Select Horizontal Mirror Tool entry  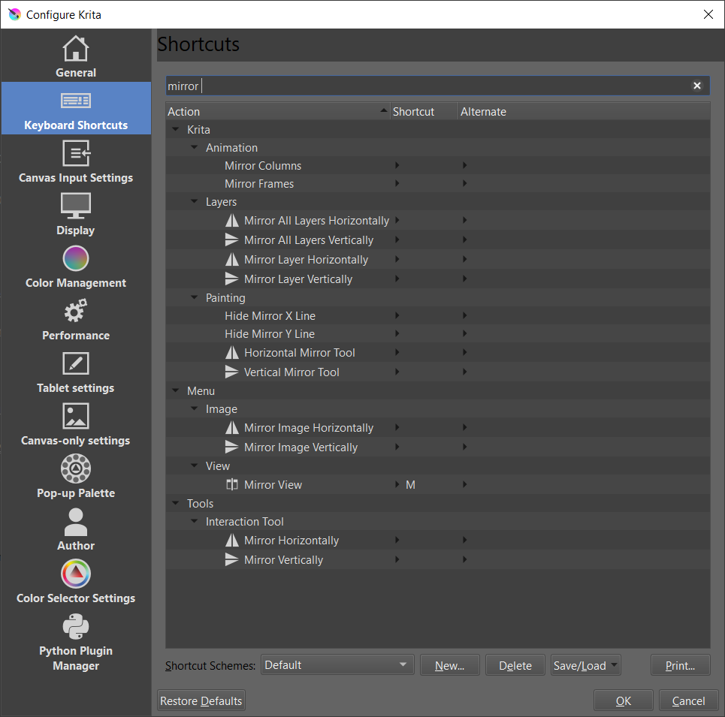click(299, 353)
